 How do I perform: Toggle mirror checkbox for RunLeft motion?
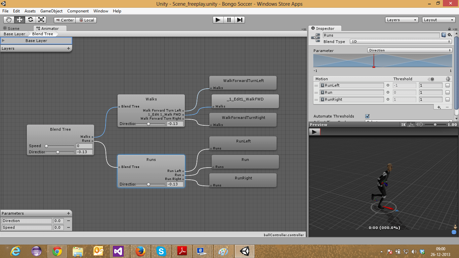pos(447,85)
